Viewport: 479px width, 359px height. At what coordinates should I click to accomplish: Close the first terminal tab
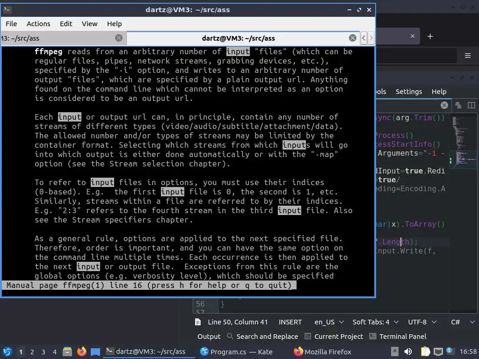[x=119, y=38]
